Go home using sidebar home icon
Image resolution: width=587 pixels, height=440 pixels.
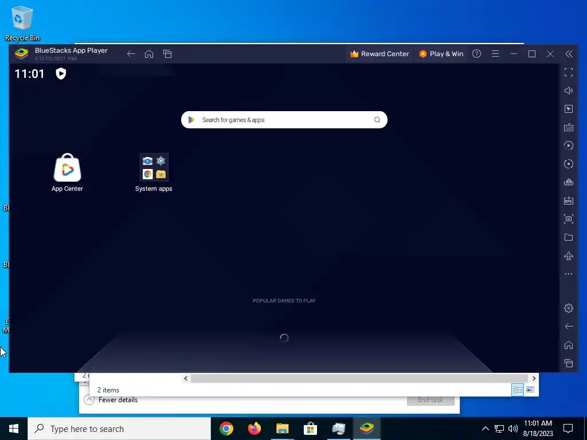click(x=569, y=345)
